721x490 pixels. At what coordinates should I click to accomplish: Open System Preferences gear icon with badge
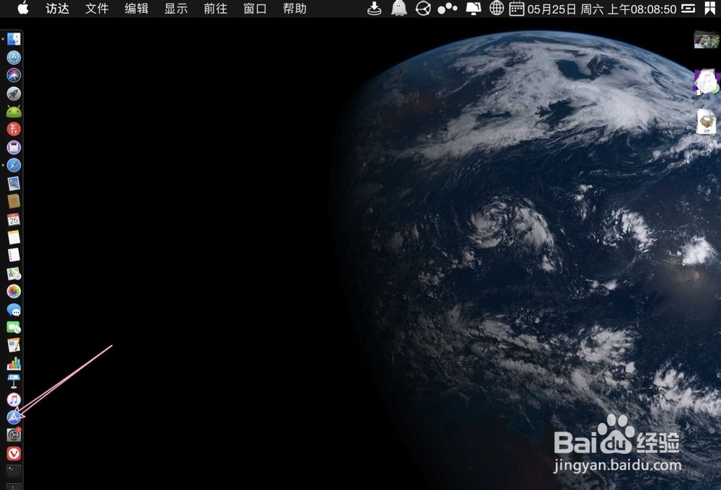pyautogui.click(x=14, y=435)
